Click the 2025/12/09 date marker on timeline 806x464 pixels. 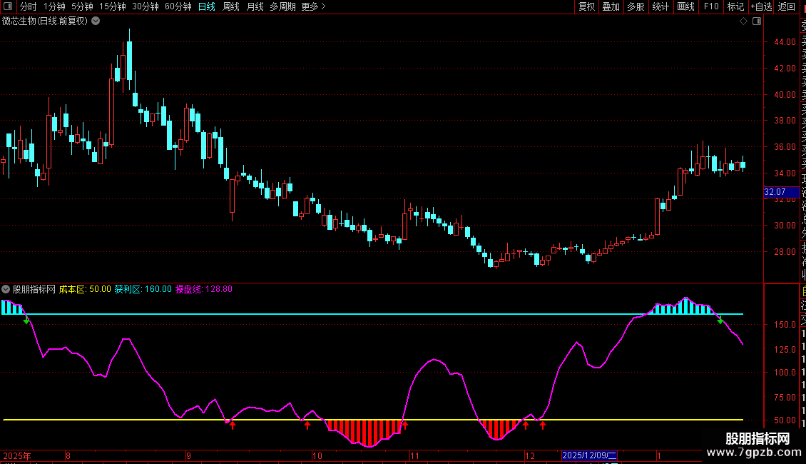click(589, 455)
